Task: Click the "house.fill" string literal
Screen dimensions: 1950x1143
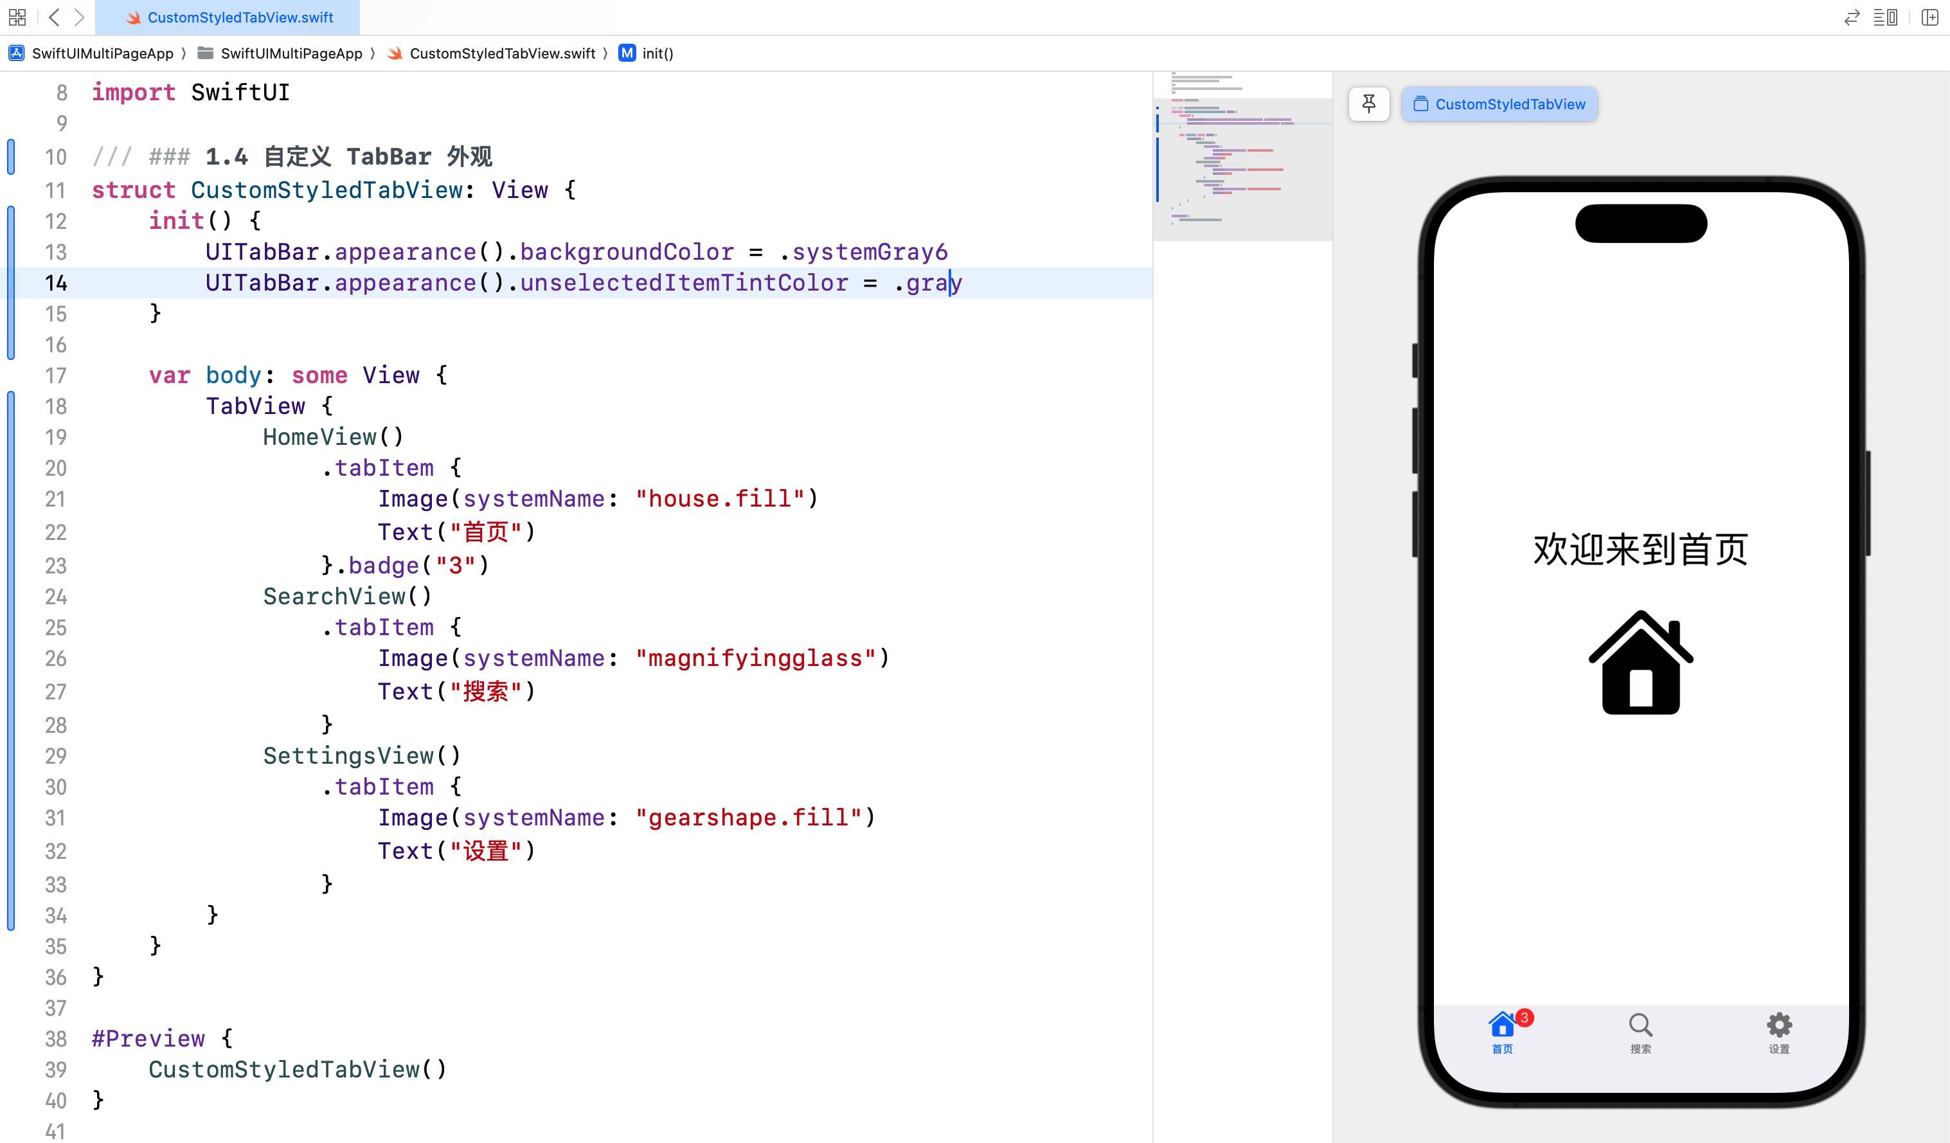Action: click(720, 498)
